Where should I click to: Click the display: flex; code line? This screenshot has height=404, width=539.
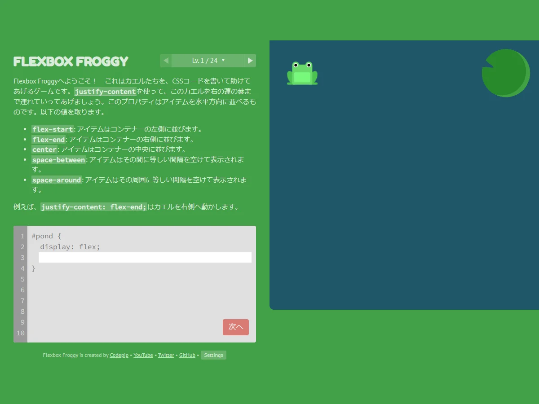click(70, 247)
